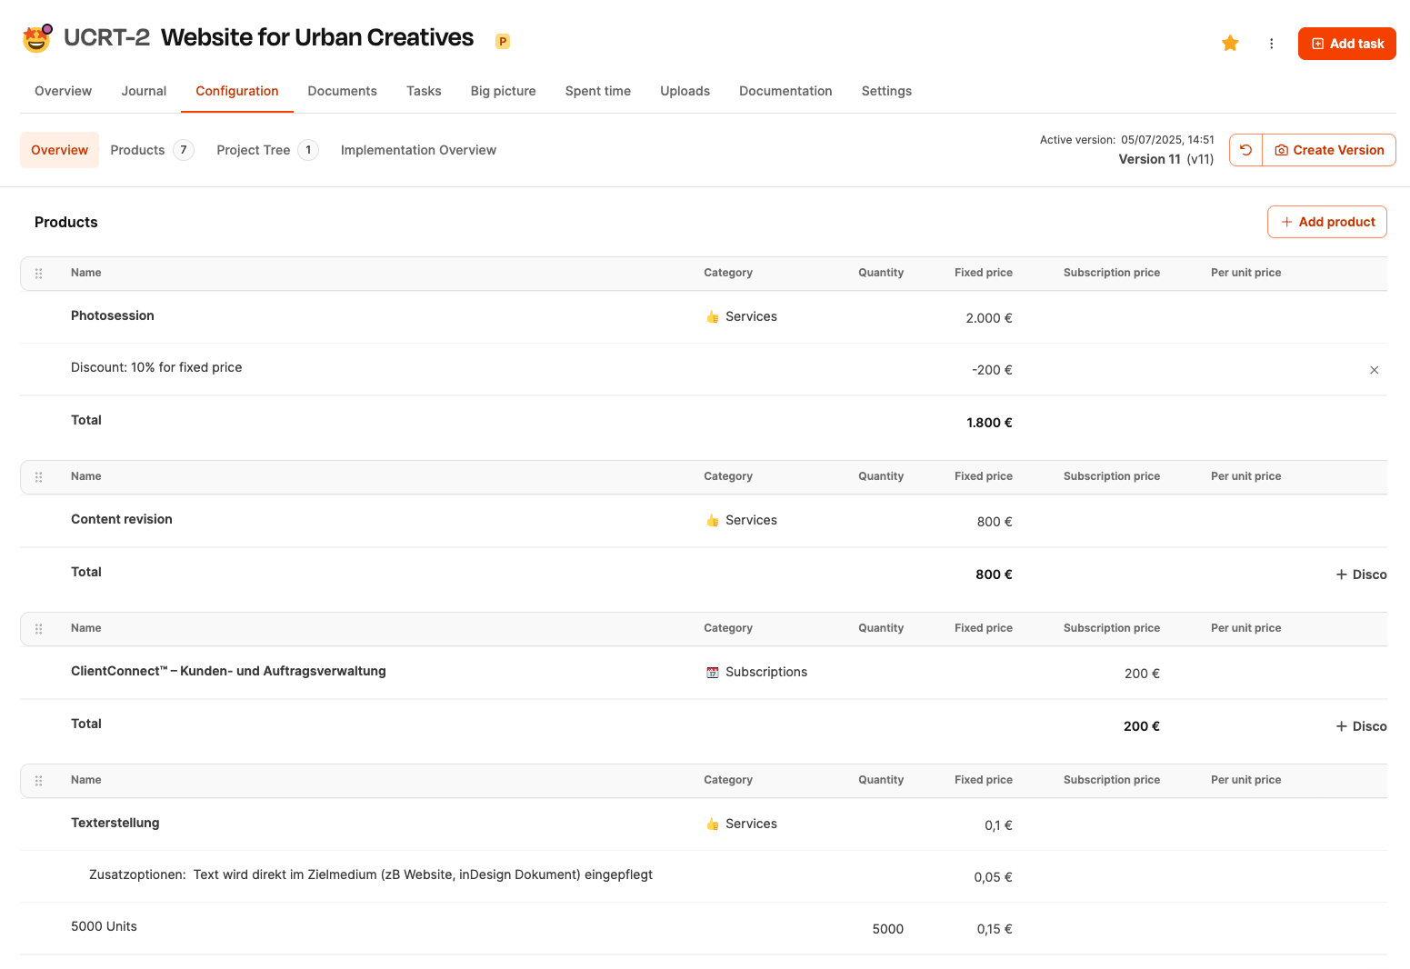Click the star favorite icon
The image size is (1410, 969).
tap(1230, 44)
